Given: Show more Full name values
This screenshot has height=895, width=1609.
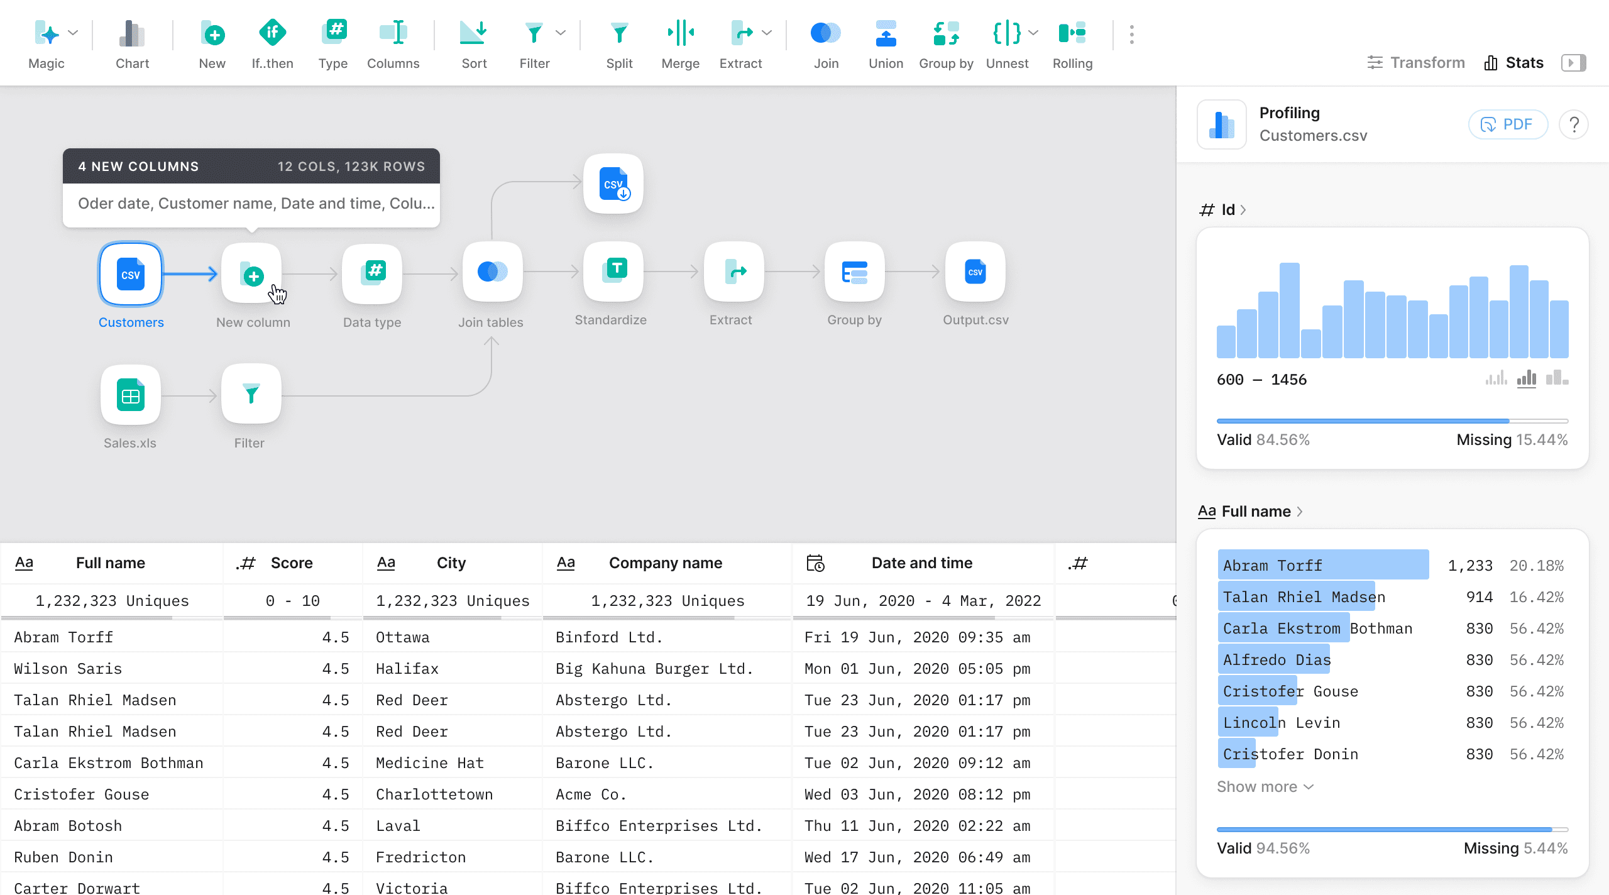Looking at the screenshot, I should pos(1265,787).
